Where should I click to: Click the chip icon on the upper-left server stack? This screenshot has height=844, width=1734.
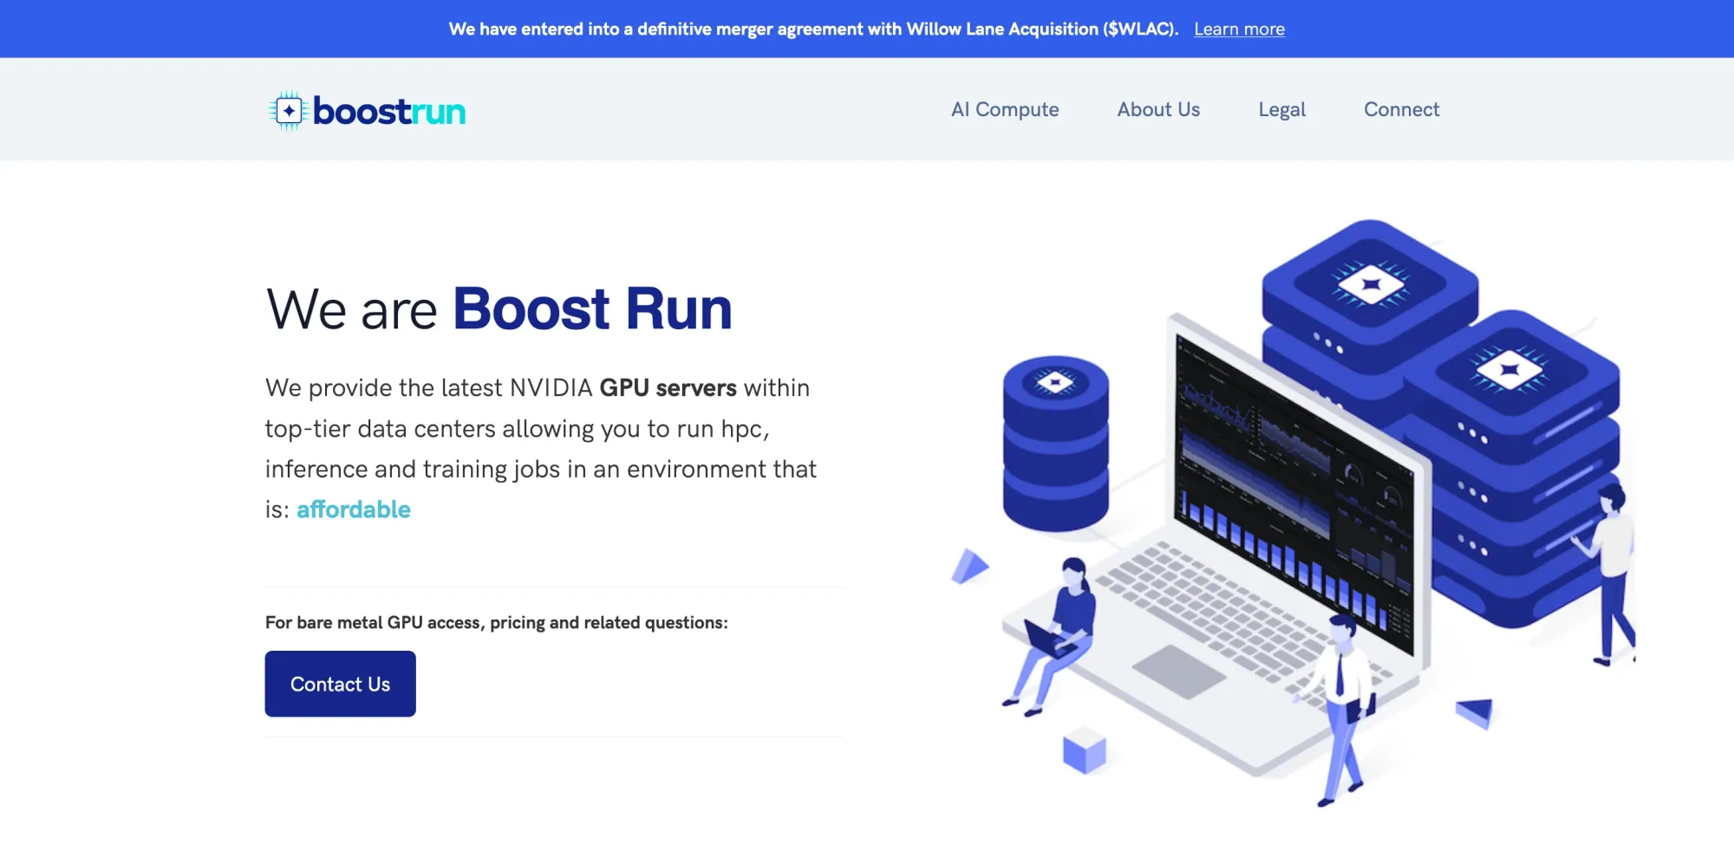pos(1370,284)
